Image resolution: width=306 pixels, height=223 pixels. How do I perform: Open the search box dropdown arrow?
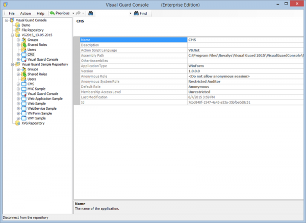click(x=131, y=13)
